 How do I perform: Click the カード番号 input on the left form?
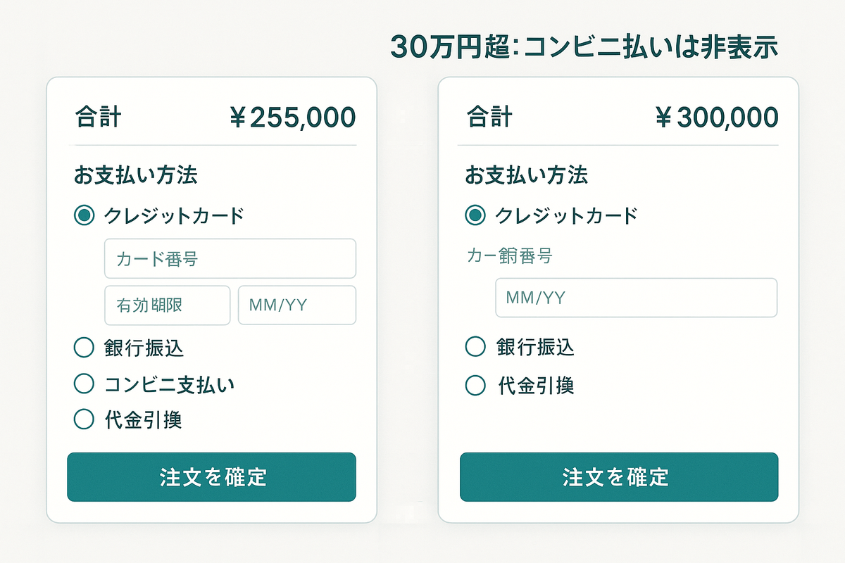click(230, 258)
